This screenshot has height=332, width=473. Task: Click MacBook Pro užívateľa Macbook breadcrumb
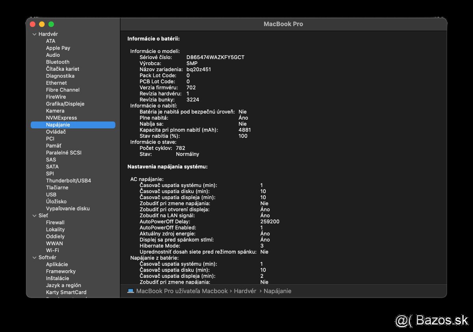click(x=182, y=291)
